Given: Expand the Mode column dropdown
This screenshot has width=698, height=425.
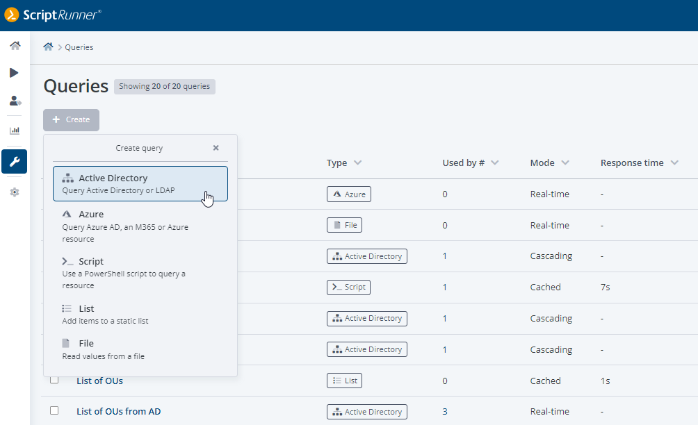Looking at the screenshot, I should (x=565, y=163).
